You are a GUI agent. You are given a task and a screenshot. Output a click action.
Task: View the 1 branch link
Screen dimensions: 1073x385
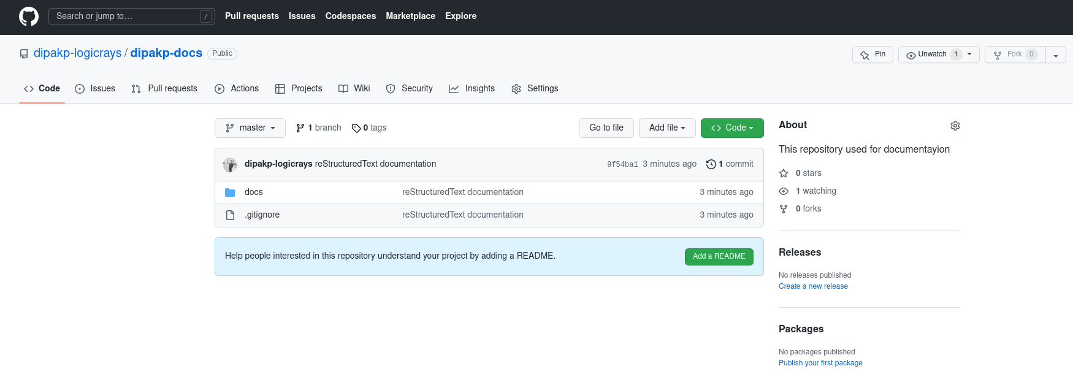(x=319, y=128)
